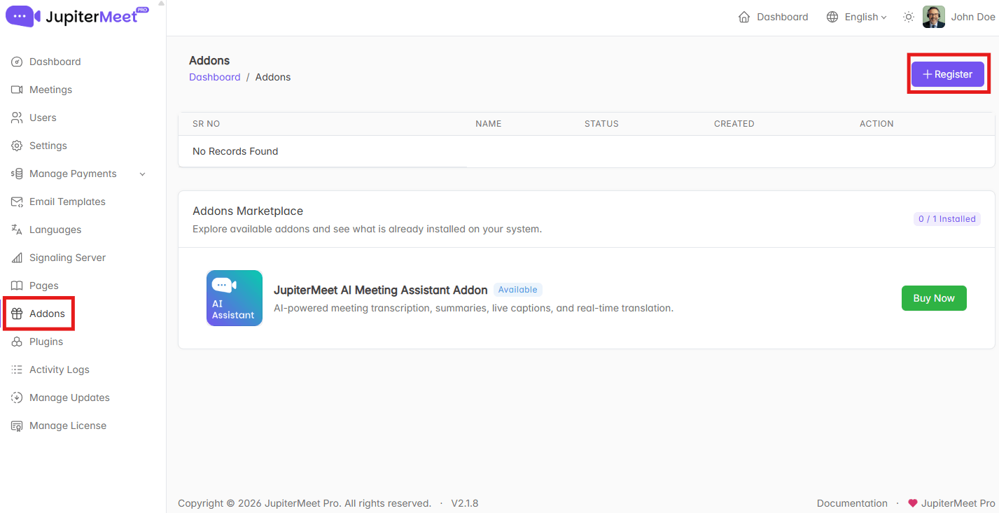Click the CREATED column header
999x513 pixels.
pos(734,124)
